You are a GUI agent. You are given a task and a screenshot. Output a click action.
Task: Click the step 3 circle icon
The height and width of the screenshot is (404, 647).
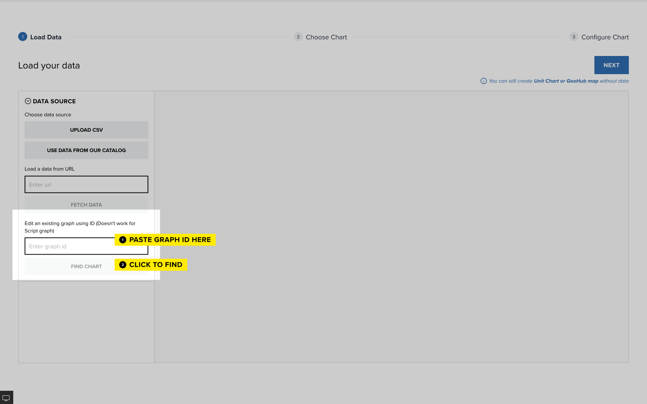(x=574, y=37)
